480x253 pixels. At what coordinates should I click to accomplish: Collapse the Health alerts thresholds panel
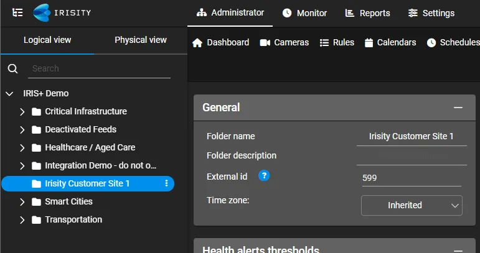(x=458, y=251)
